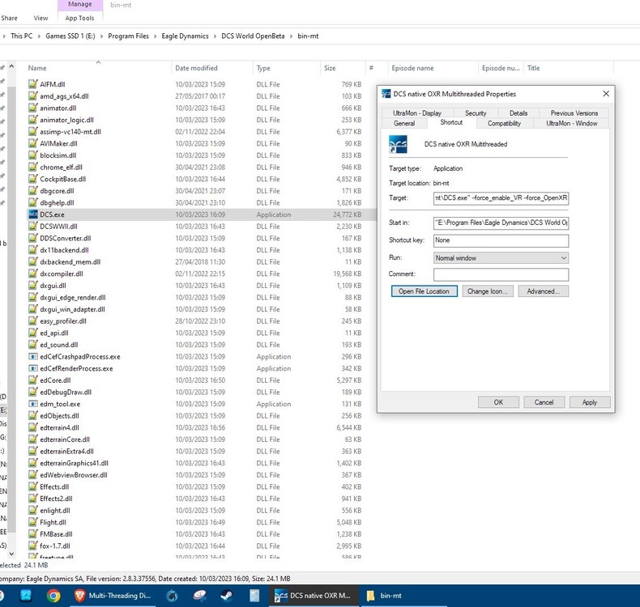Screen dimensions: 640x607
Task: Click the edCefCrashpadProcess.exe file icon
Action: (33, 357)
